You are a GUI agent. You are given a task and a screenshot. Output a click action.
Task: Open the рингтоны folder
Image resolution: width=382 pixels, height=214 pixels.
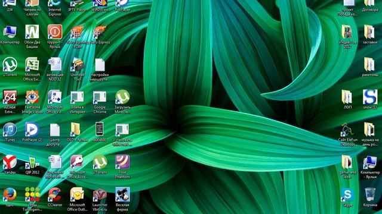[370, 67]
